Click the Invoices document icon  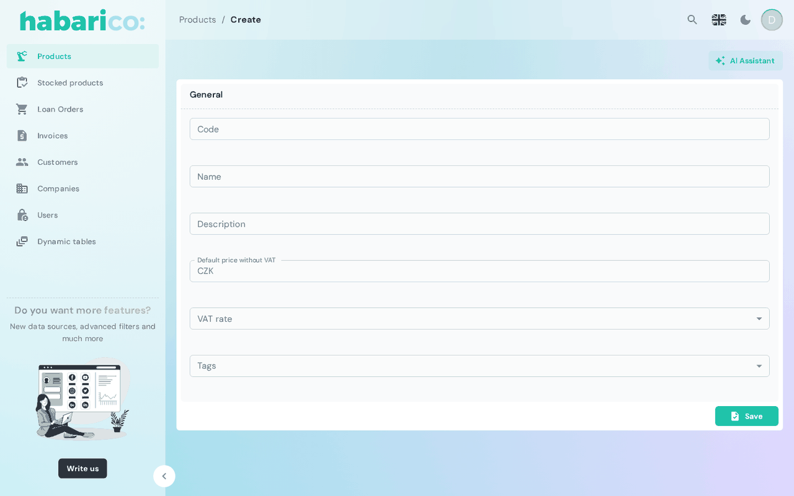point(22,136)
